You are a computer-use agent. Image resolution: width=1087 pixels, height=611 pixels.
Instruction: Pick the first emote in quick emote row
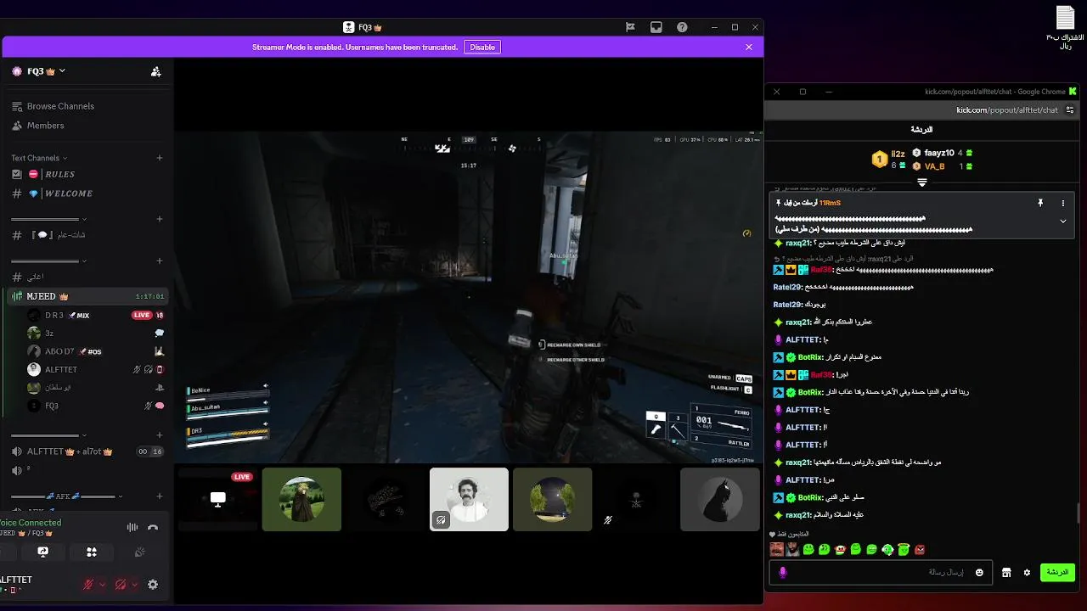click(x=776, y=550)
